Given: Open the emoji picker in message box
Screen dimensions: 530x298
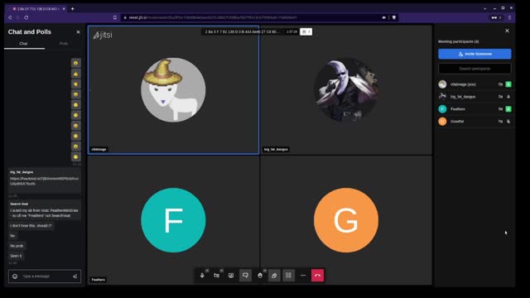Looking at the screenshot, I should click(x=15, y=276).
